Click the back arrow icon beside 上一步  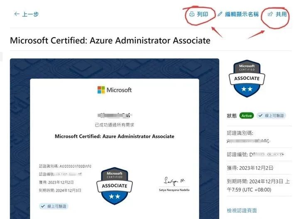point(17,14)
